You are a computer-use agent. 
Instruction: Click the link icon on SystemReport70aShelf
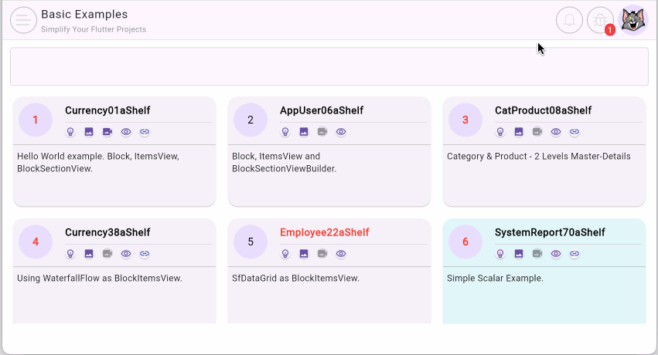tap(574, 254)
